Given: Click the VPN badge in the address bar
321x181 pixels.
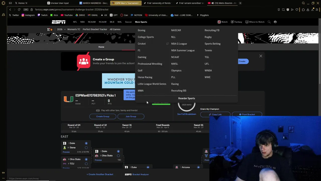Looking at the screenshot, I should tap(26, 10).
